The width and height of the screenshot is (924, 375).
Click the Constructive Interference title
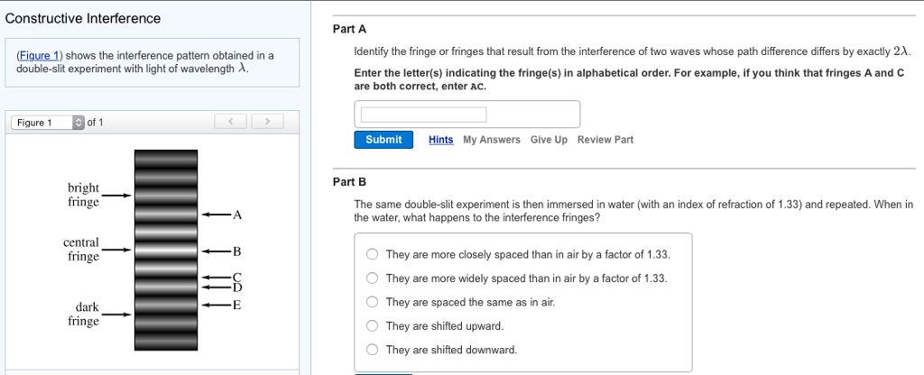click(83, 19)
